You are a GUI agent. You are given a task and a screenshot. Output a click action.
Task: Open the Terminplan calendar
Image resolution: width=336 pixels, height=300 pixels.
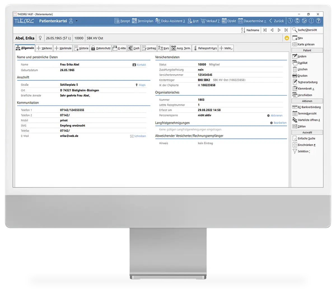(143, 21)
